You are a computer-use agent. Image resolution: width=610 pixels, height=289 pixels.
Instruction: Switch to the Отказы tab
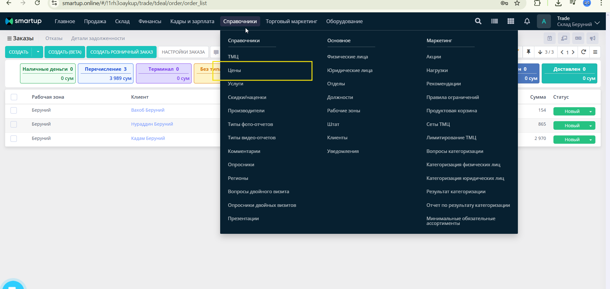[x=54, y=38]
